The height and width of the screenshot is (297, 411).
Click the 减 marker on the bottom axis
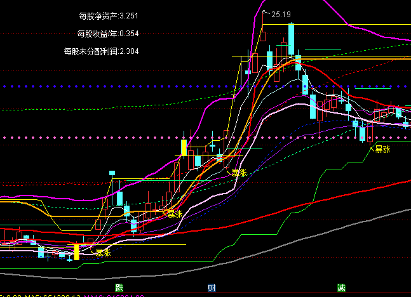click(x=342, y=288)
